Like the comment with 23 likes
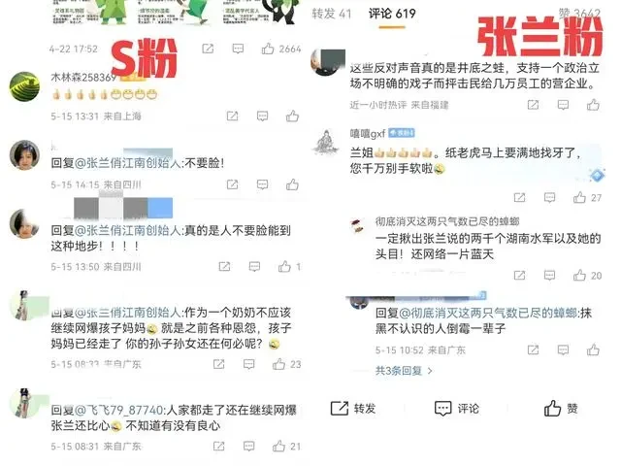Viewport: 621px width, 466px height. click(278, 364)
